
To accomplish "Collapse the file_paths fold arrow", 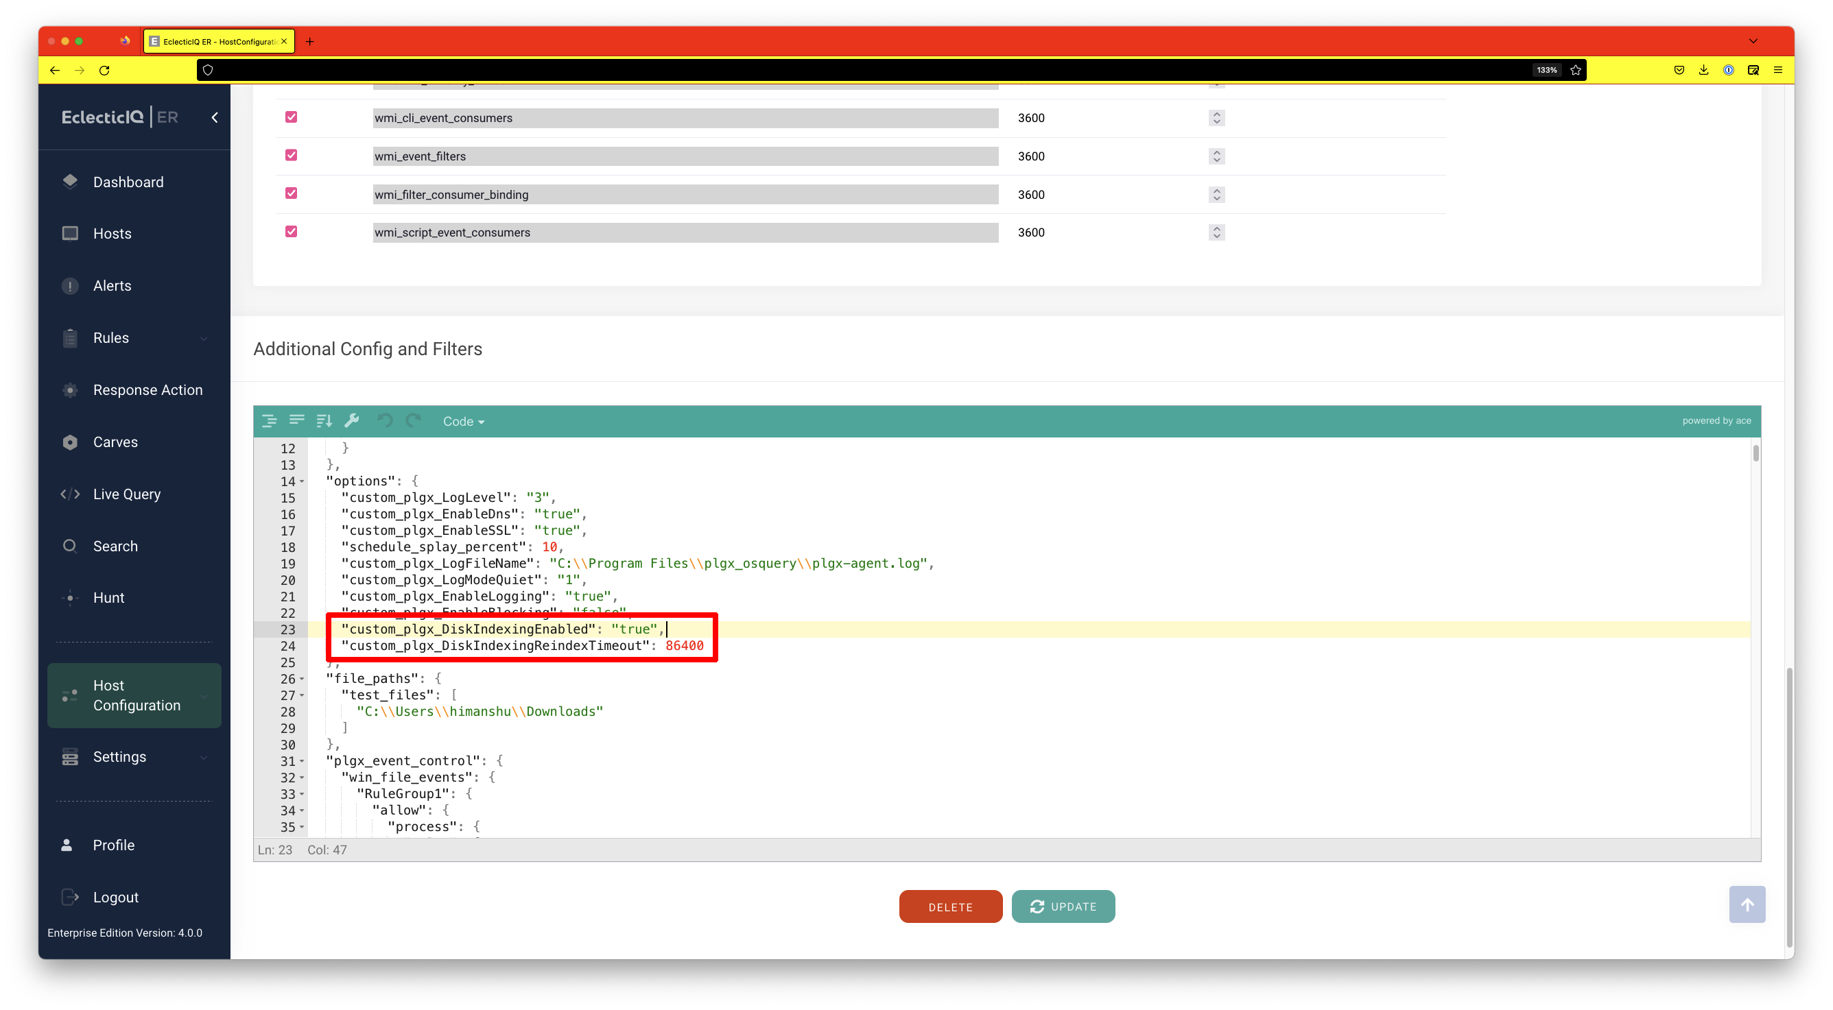I will pos(302,680).
